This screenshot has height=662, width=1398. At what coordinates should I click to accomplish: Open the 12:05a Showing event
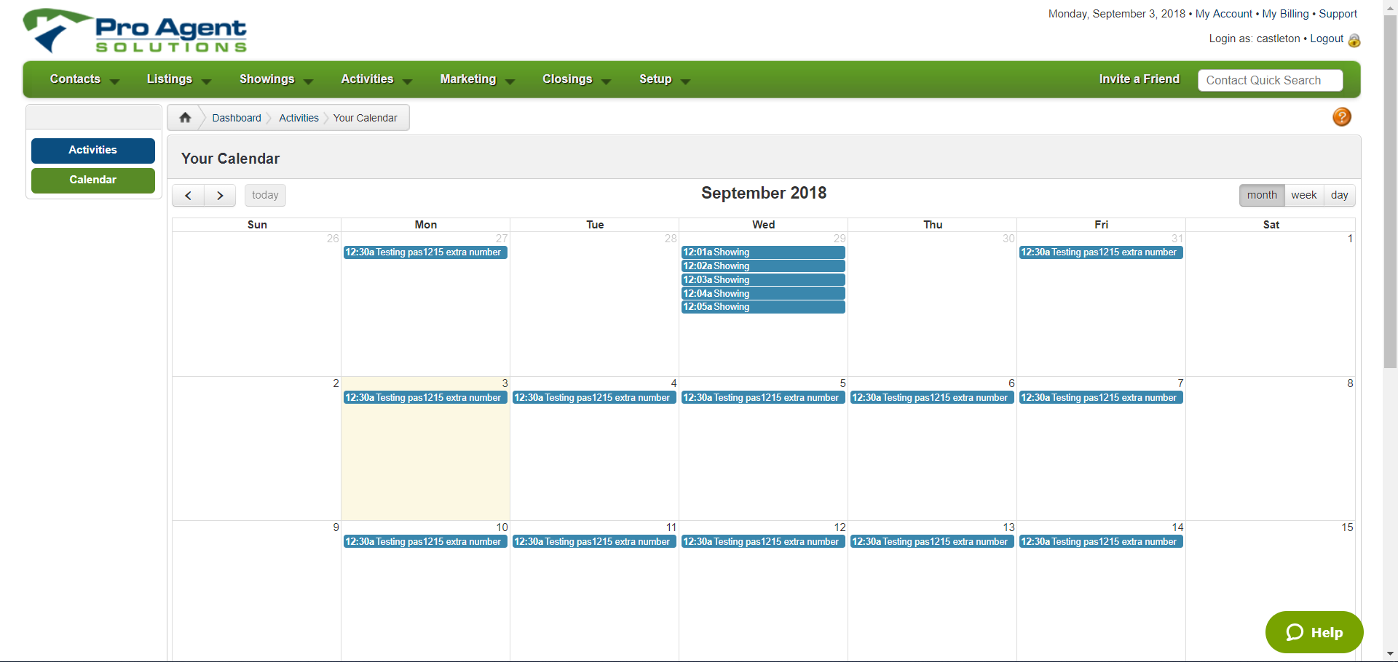[763, 307]
